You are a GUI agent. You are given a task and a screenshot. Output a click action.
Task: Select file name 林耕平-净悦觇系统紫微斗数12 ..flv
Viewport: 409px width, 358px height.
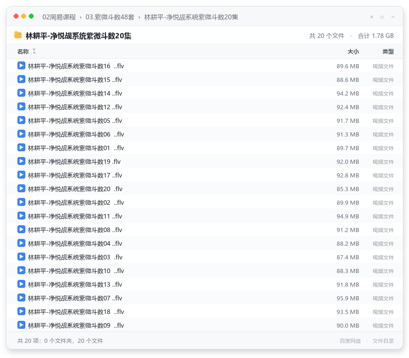(x=75, y=107)
